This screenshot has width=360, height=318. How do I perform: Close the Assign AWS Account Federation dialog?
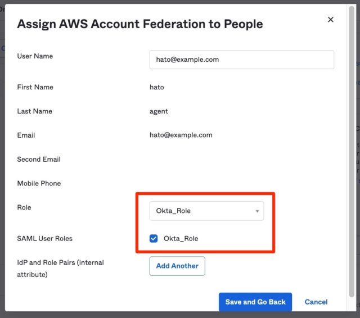point(330,20)
